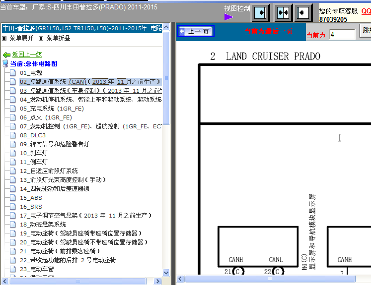The width and height of the screenshot is (371, 285).
Task: Open 04_发动机停机系统 tree item
Action: point(91,100)
